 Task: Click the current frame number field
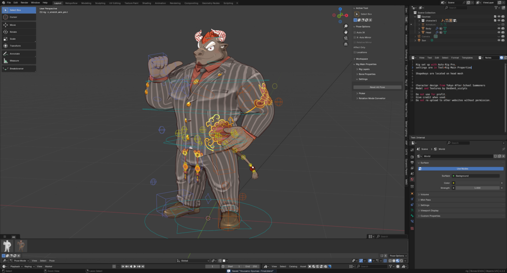tap(212, 266)
